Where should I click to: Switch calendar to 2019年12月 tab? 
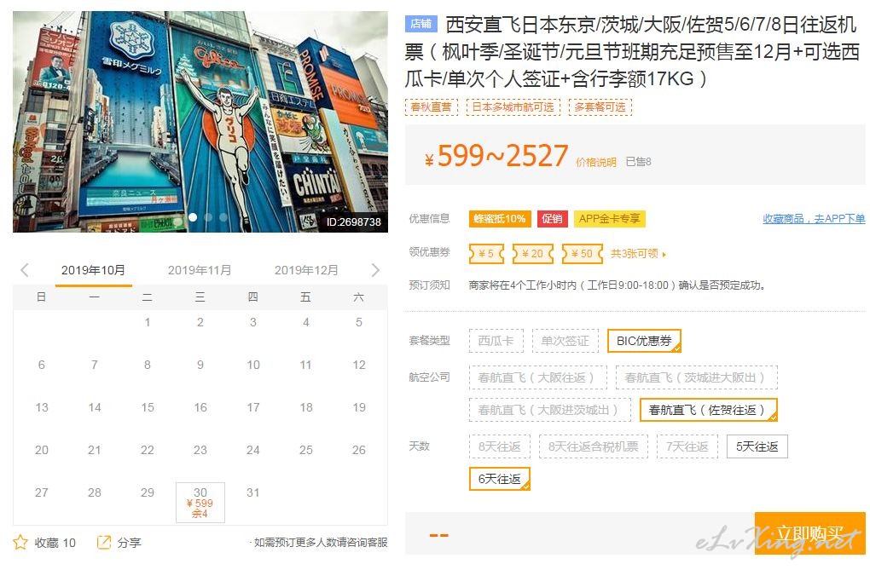click(306, 270)
